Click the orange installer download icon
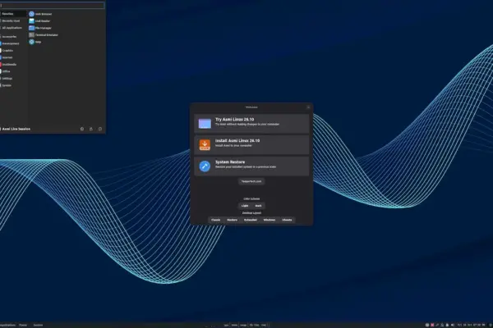Screen dimensions: 493x328 pyautogui.click(x=205, y=144)
